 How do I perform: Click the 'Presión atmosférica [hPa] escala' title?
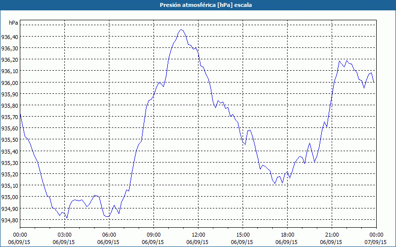(206, 5)
